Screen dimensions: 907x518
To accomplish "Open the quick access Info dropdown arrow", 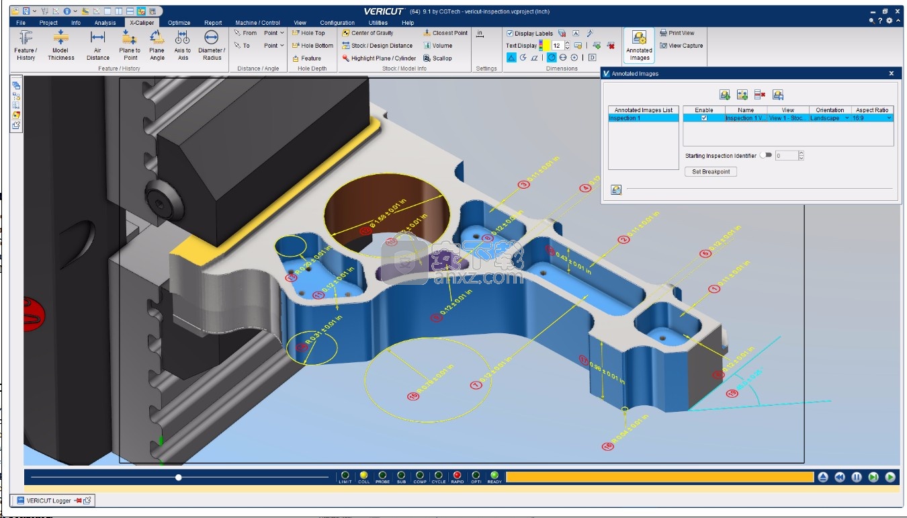I will tap(75, 11).
